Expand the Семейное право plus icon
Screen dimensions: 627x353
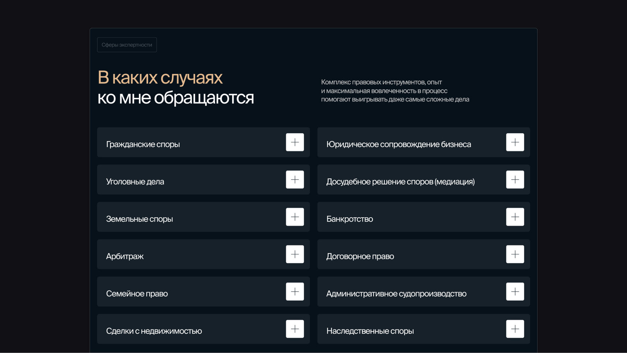tap(295, 292)
